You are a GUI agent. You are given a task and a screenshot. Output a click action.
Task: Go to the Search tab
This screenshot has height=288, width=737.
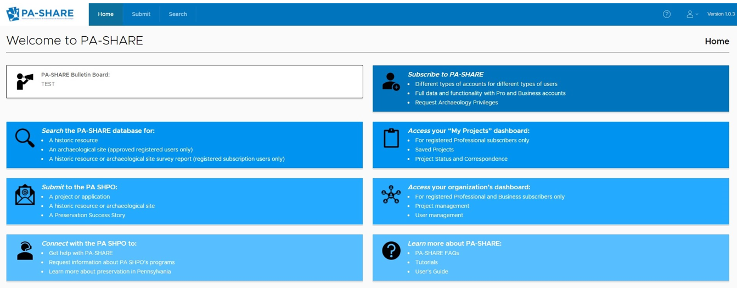178,14
